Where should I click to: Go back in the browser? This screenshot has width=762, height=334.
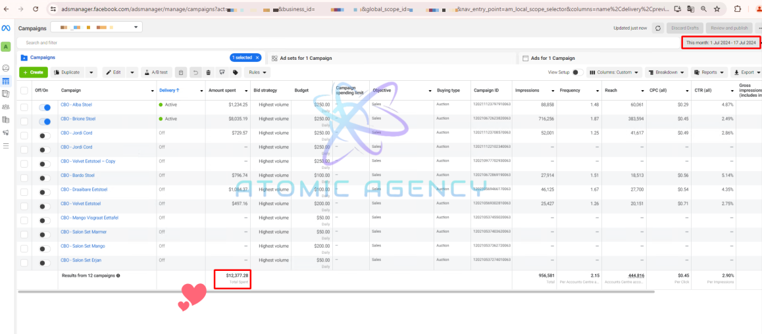click(x=7, y=9)
